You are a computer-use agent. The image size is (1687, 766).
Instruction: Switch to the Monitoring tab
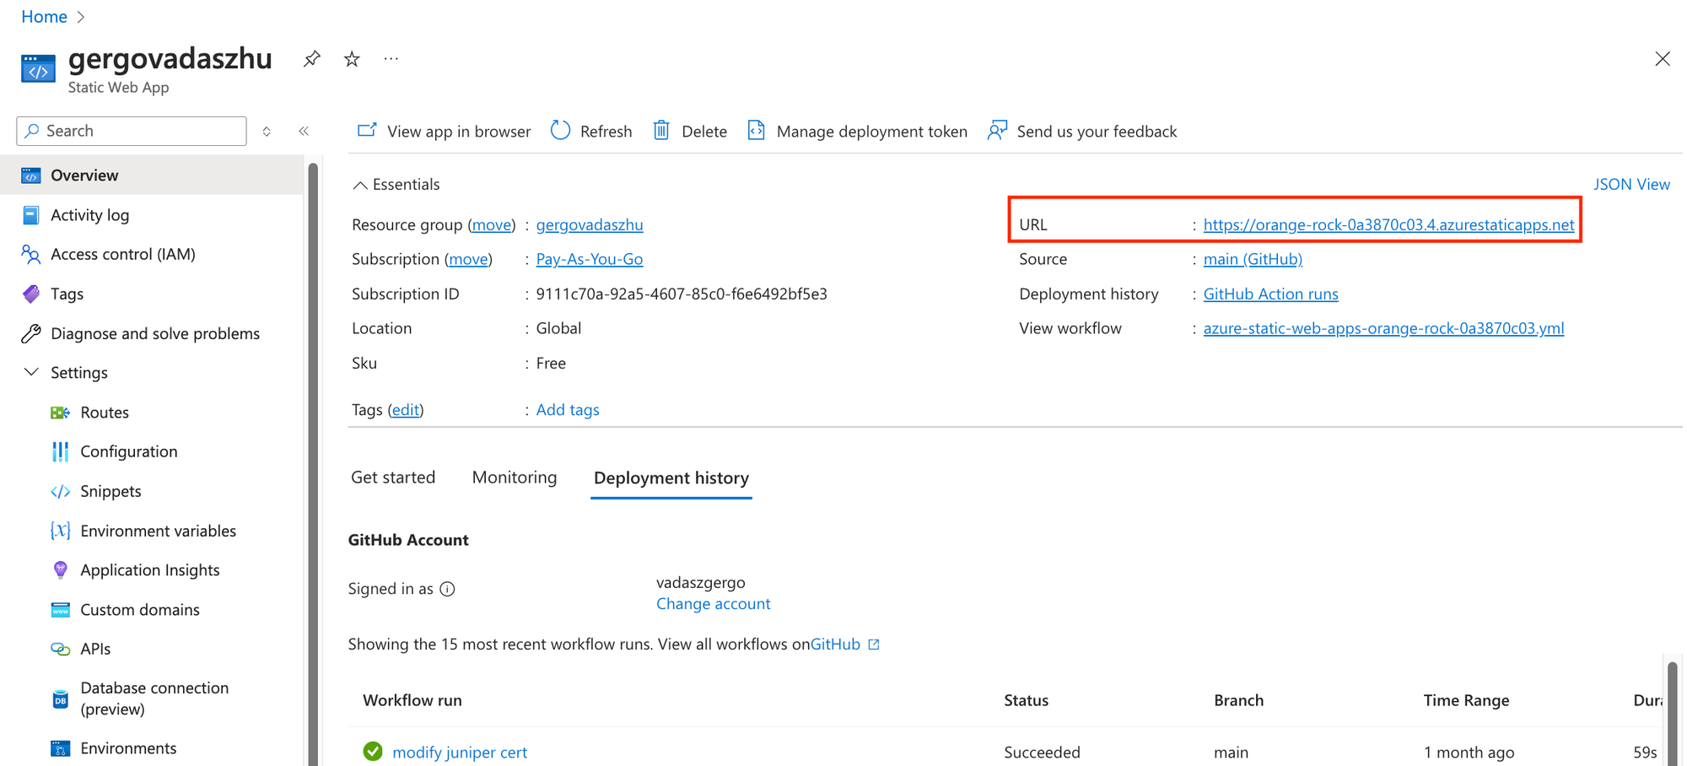[x=515, y=477]
